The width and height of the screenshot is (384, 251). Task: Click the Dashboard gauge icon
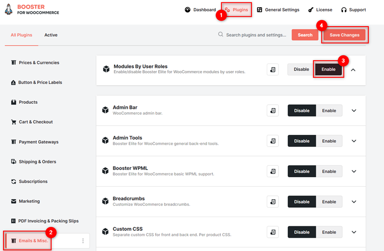pyautogui.click(x=188, y=10)
